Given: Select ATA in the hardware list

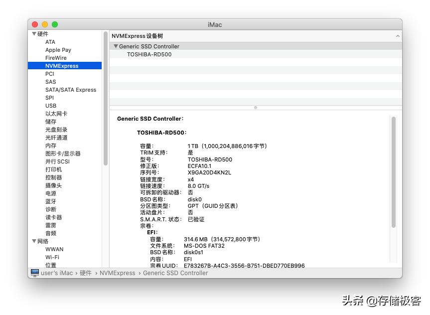Looking at the screenshot, I should coord(50,42).
